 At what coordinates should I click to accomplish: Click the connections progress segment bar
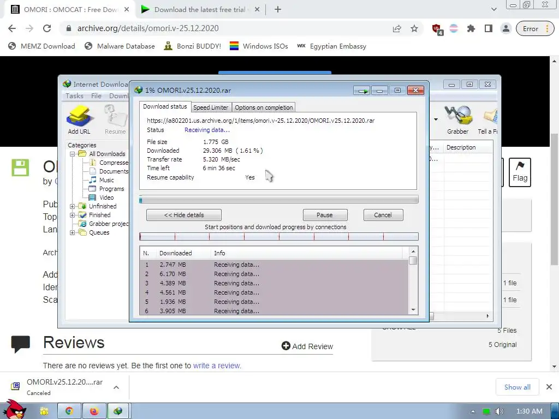[x=279, y=237]
